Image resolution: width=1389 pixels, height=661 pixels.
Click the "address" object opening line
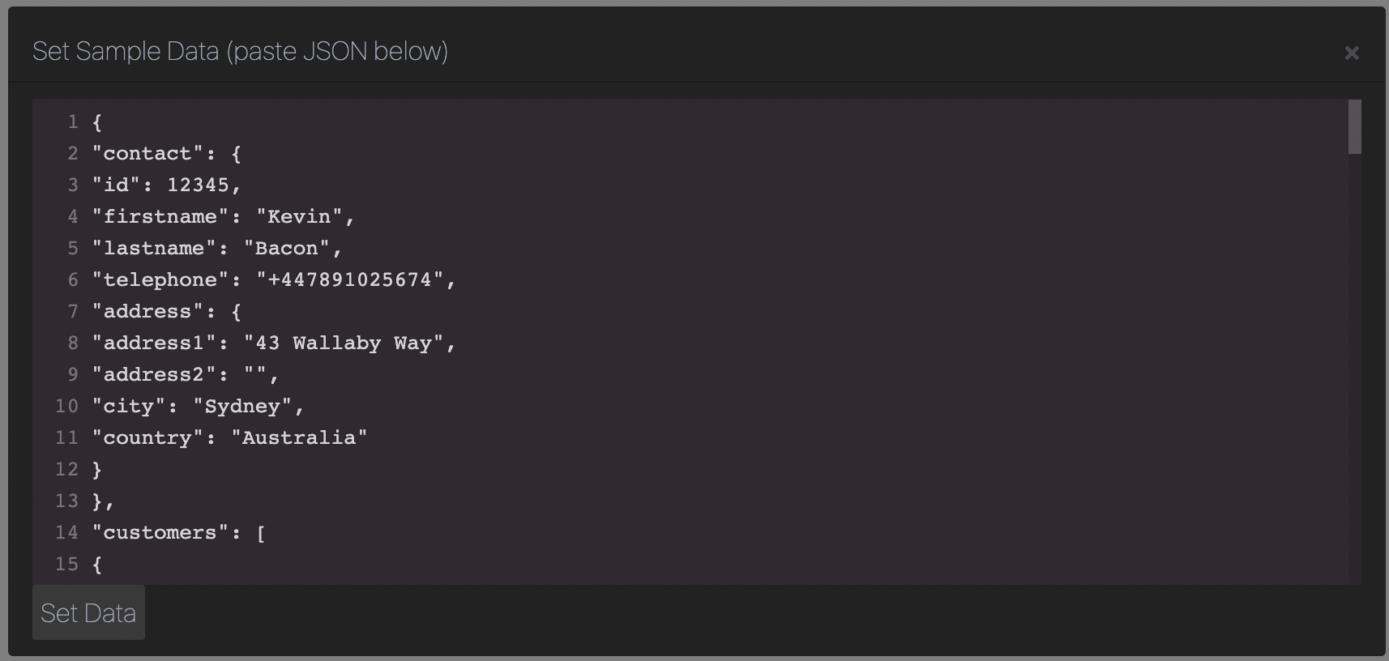click(x=166, y=311)
